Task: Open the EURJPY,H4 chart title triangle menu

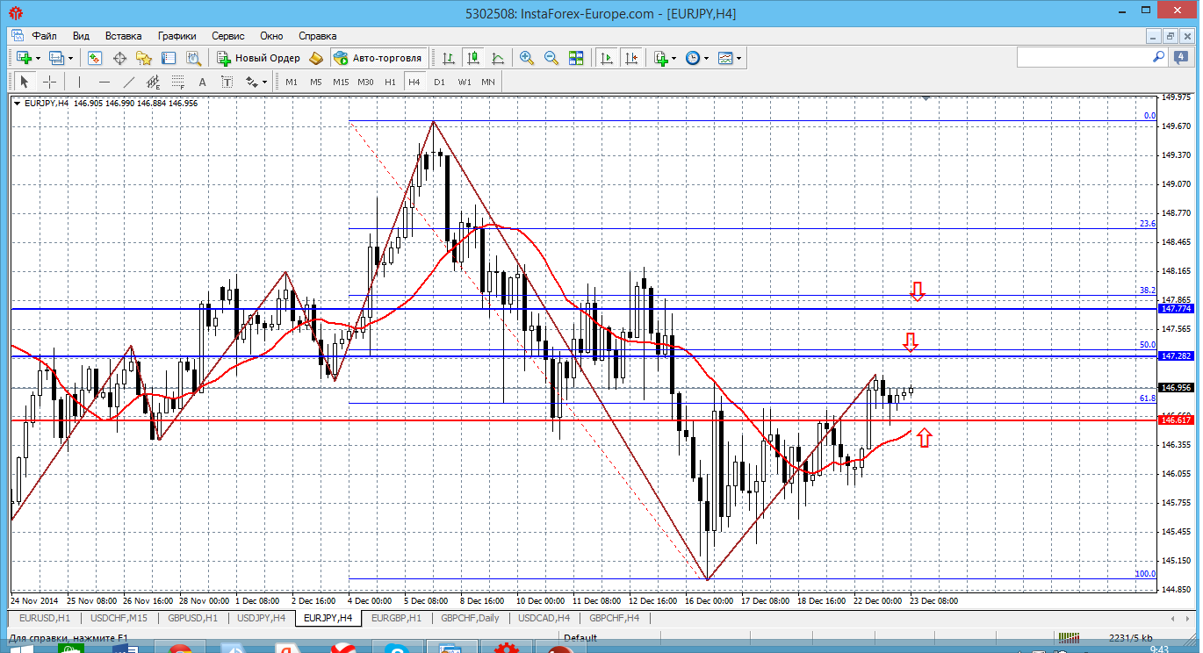Action: 18,103
